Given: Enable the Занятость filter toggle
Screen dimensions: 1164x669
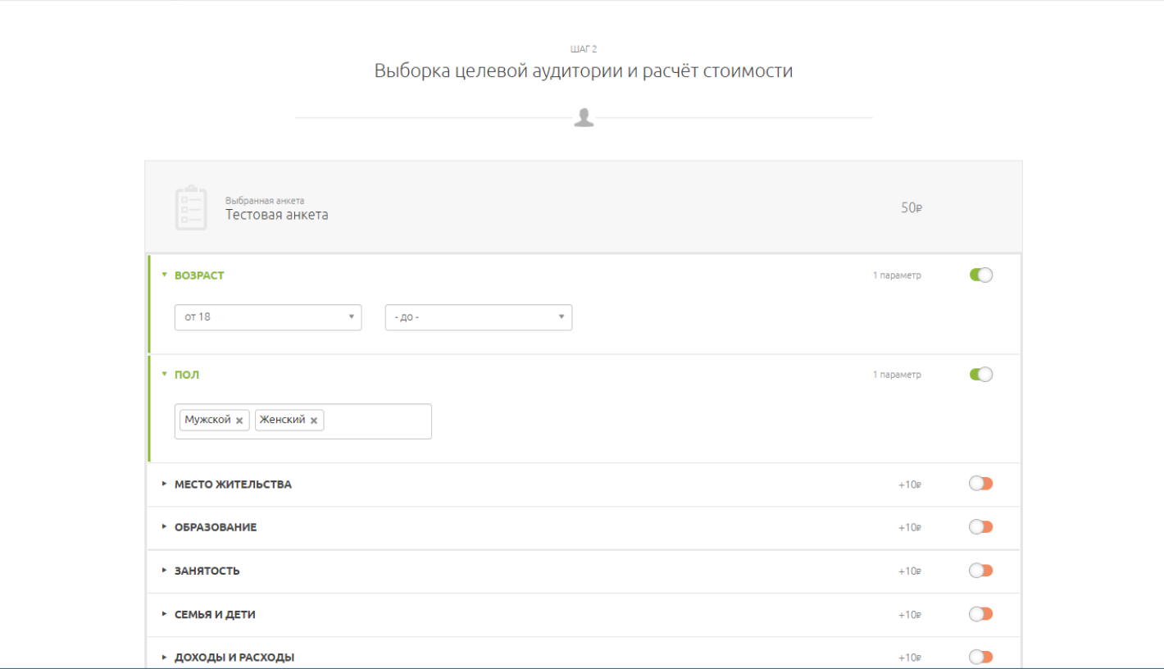Looking at the screenshot, I should tap(980, 571).
